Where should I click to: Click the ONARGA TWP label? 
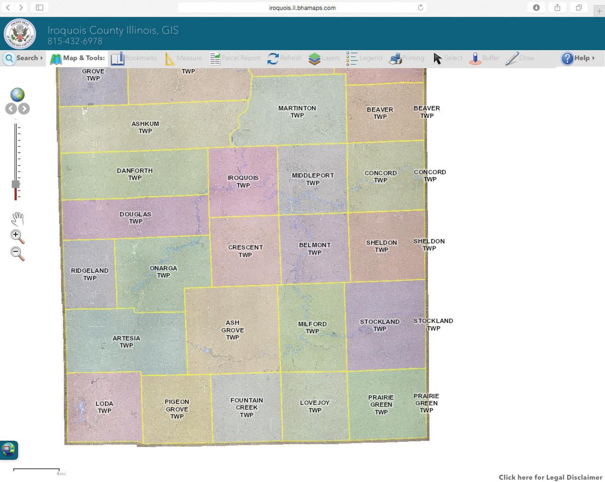pos(163,272)
